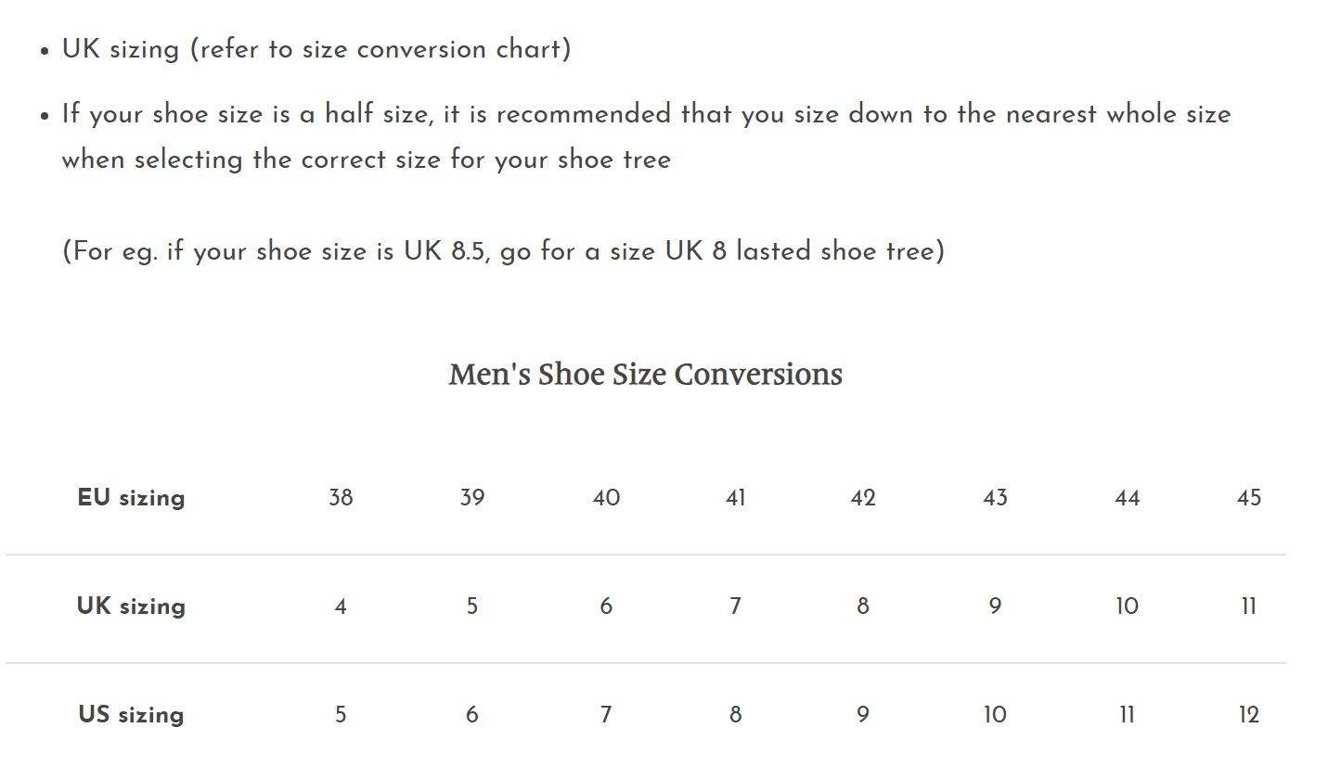This screenshot has width=1328, height=766.
Task: Click UK size 7 cell
Action: pos(735,606)
